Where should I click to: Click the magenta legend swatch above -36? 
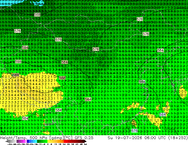pos(24,141)
